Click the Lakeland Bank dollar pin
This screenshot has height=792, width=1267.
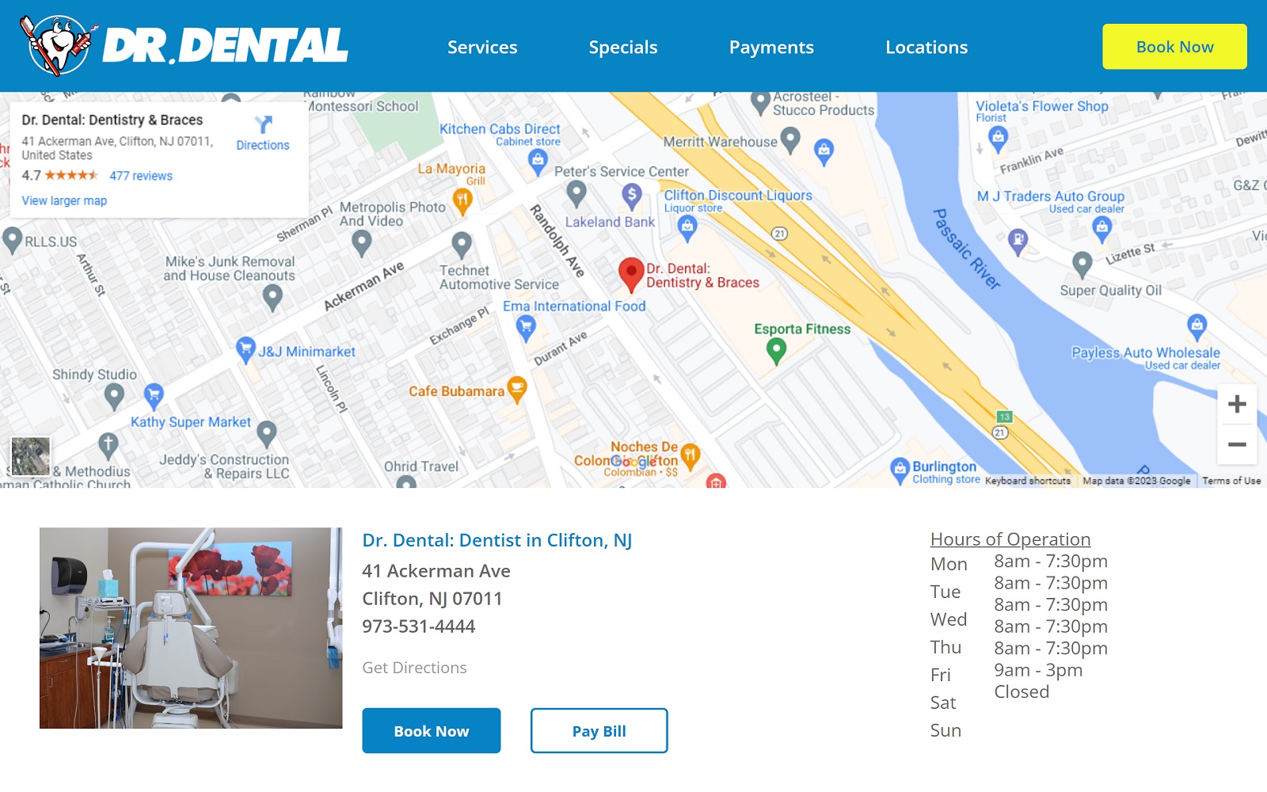pos(631,195)
